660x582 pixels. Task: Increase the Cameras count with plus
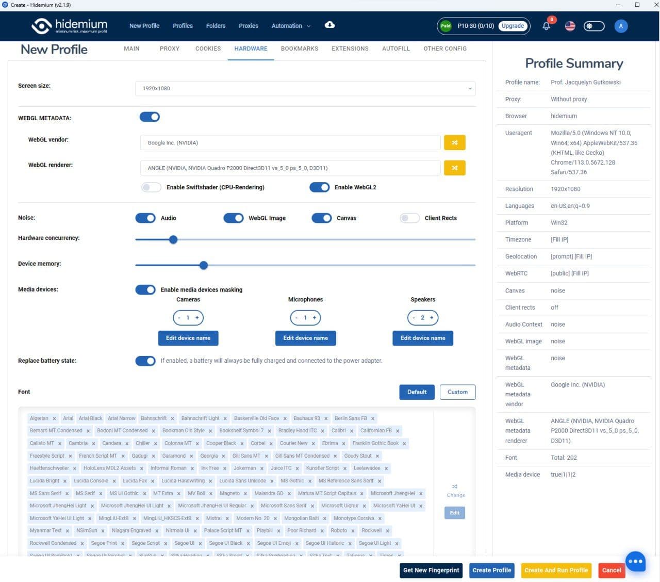click(197, 318)
